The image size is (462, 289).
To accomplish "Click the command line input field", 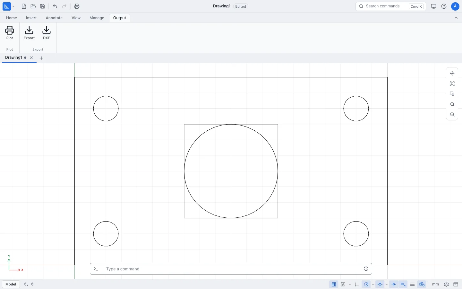I will 231,269.
